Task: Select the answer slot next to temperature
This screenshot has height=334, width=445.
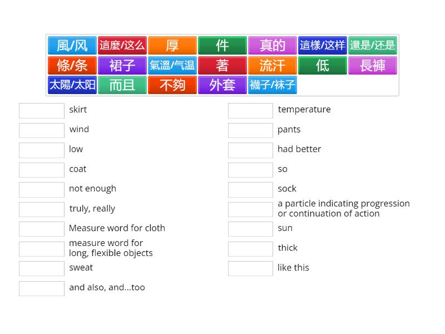Action: (x=250, y=111)
